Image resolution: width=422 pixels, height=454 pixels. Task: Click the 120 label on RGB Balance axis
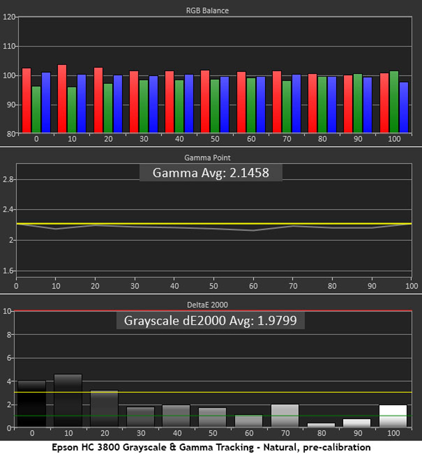[x=8, y=17]
